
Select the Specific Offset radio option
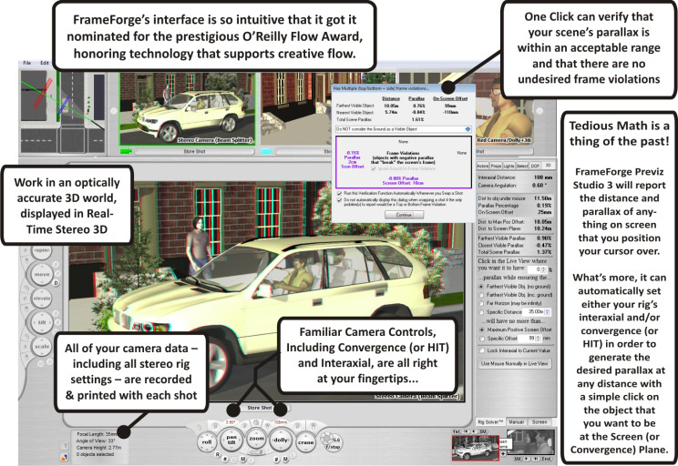point(481,339)
